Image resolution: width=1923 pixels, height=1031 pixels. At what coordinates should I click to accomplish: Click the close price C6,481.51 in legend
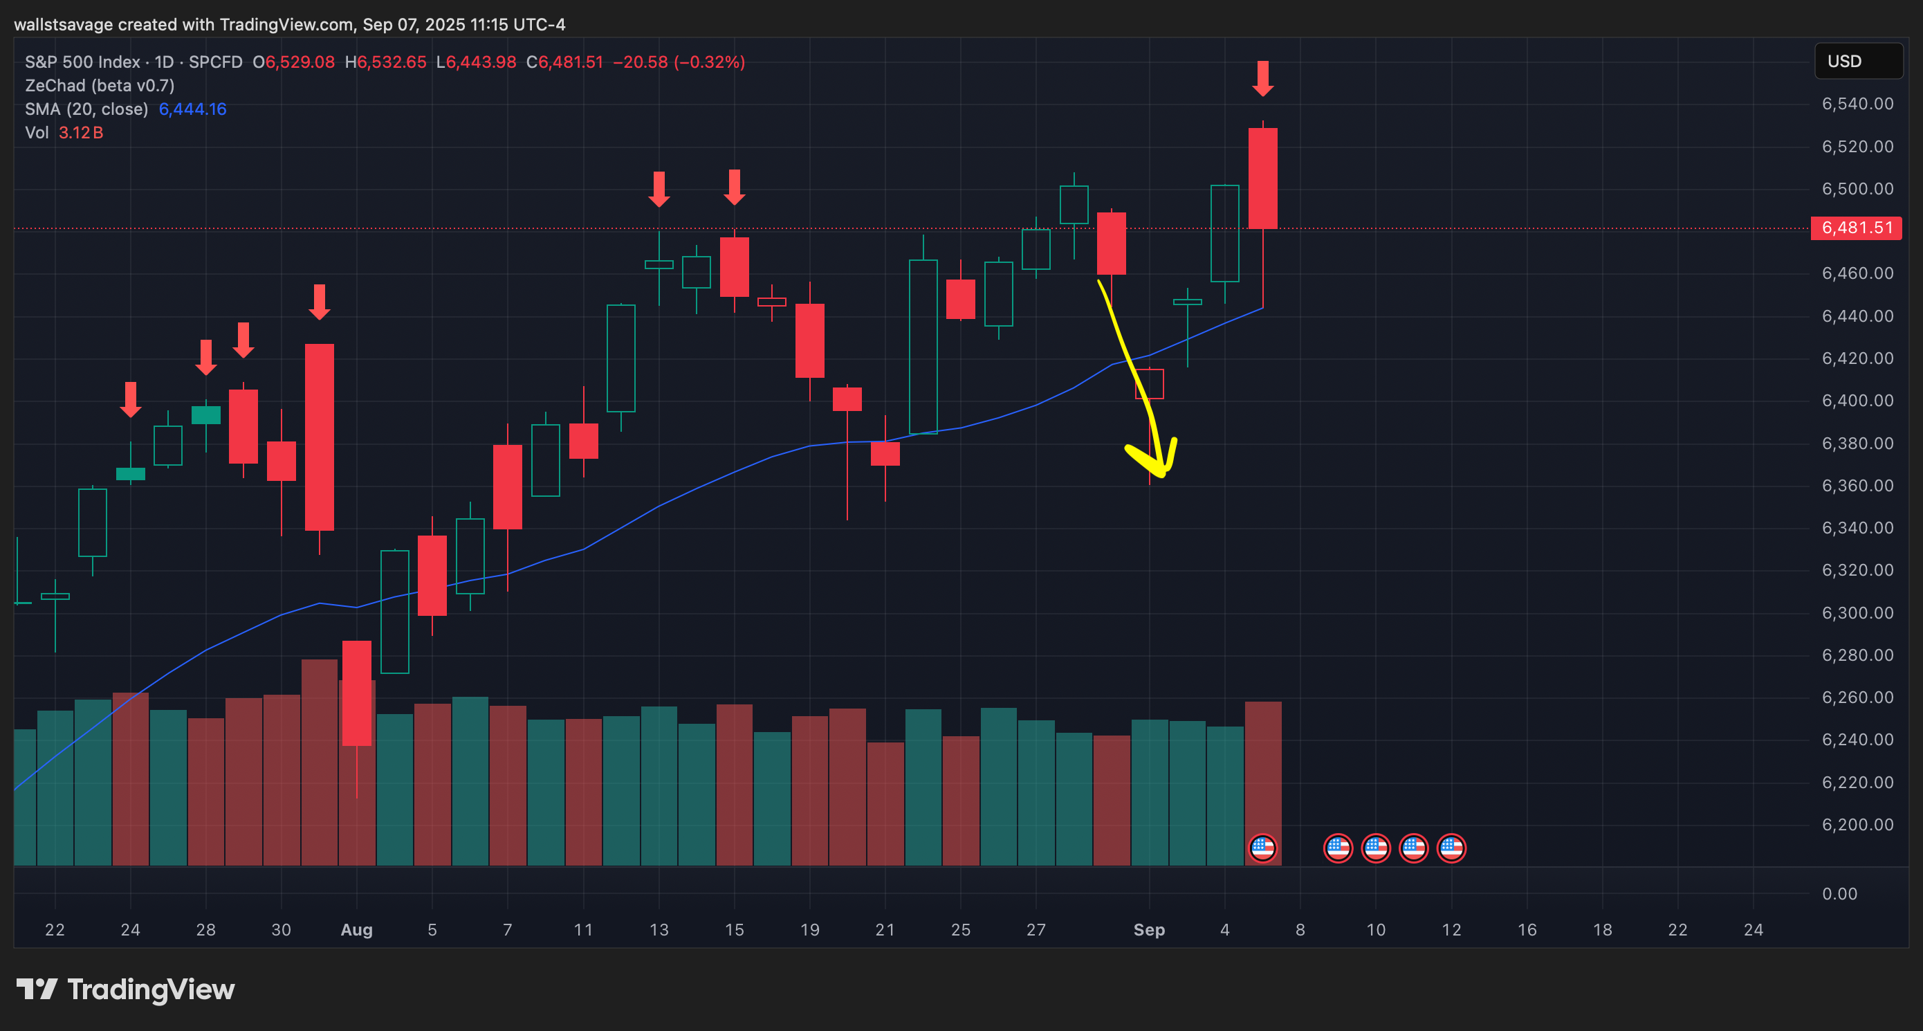pyautogui.click(x=564, y=62)
